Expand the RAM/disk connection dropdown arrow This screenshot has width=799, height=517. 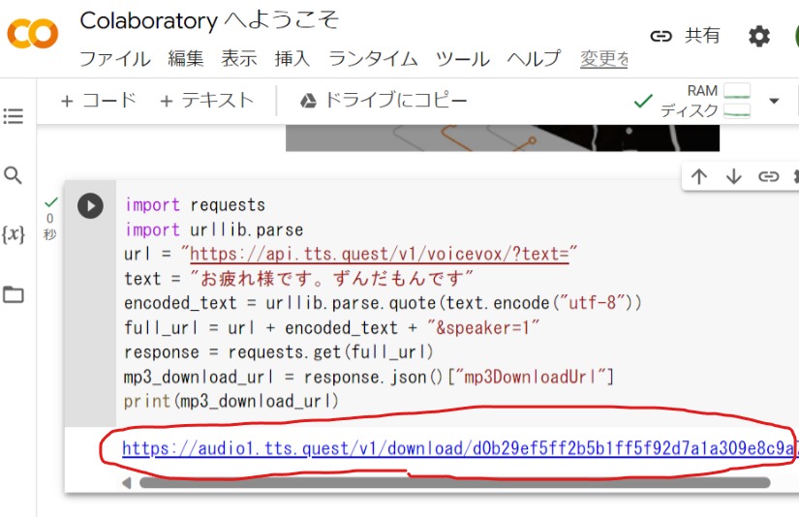point(774,101)
